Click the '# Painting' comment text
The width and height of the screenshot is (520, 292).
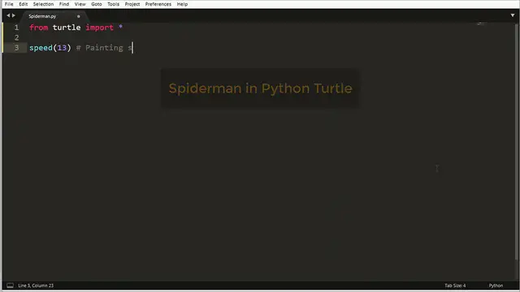click(x=99, y=48)
